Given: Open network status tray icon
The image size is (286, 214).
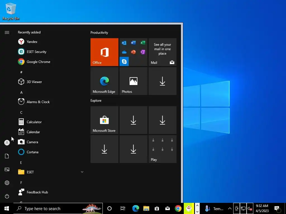Looking at the screenshot, I should tap(243, 208).
